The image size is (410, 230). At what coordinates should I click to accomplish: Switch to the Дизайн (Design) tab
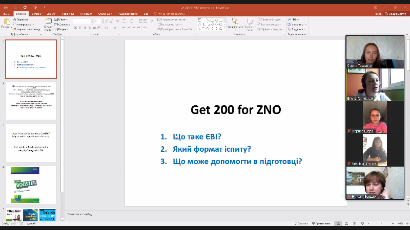[x=51, y=14]
